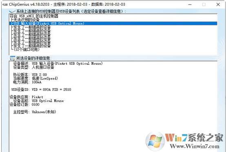Click the ChipGenius app icon in title bar
The width and height of the screenshot is (226, 152).
pos(5,4)
